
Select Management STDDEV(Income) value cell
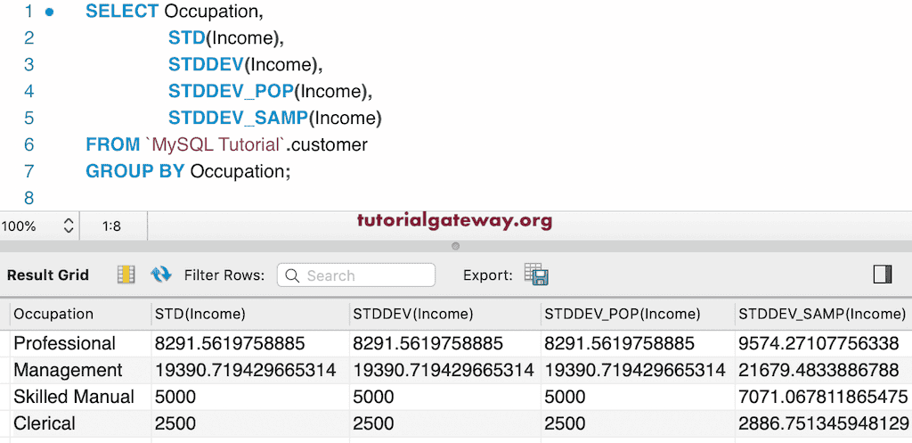pos(445,370)
